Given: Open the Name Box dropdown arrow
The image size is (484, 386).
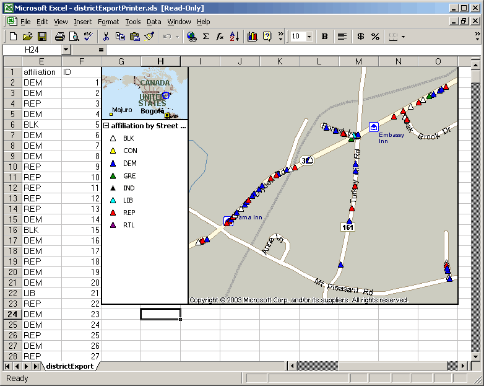Looking at the screenshot, I should (66, 50).
